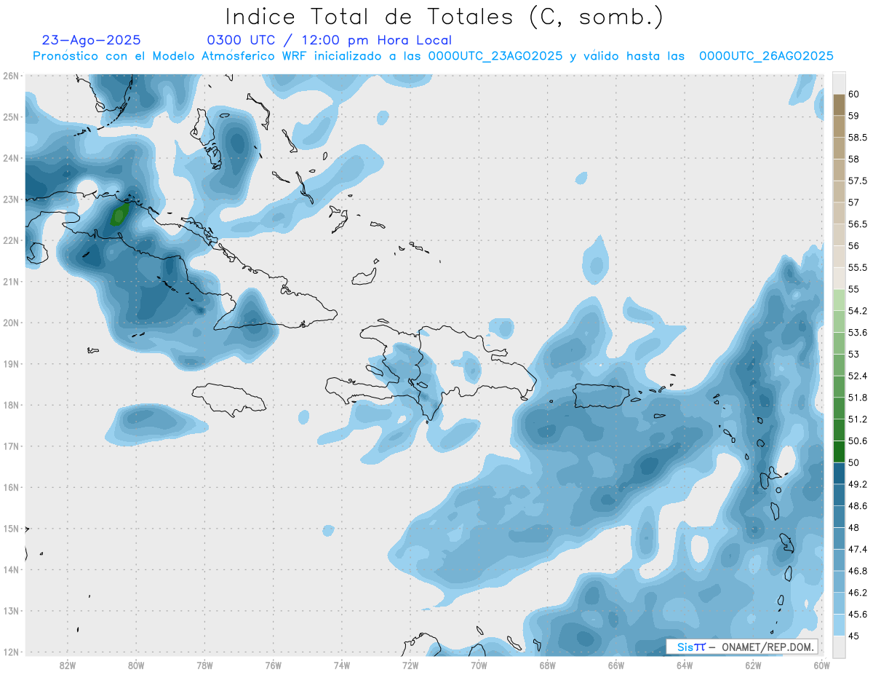Viewport: 873px width, 675px height.
Task: Click the colorbar label '46.8'
Action: coord(857,571)
